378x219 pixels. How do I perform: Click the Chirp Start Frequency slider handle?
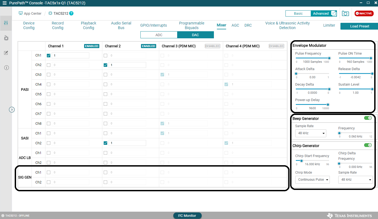point(301,161)
